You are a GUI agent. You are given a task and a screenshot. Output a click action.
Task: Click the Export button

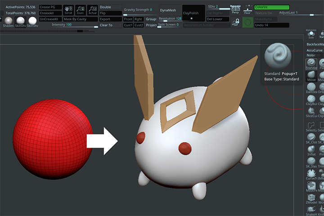tap(111, 19)
